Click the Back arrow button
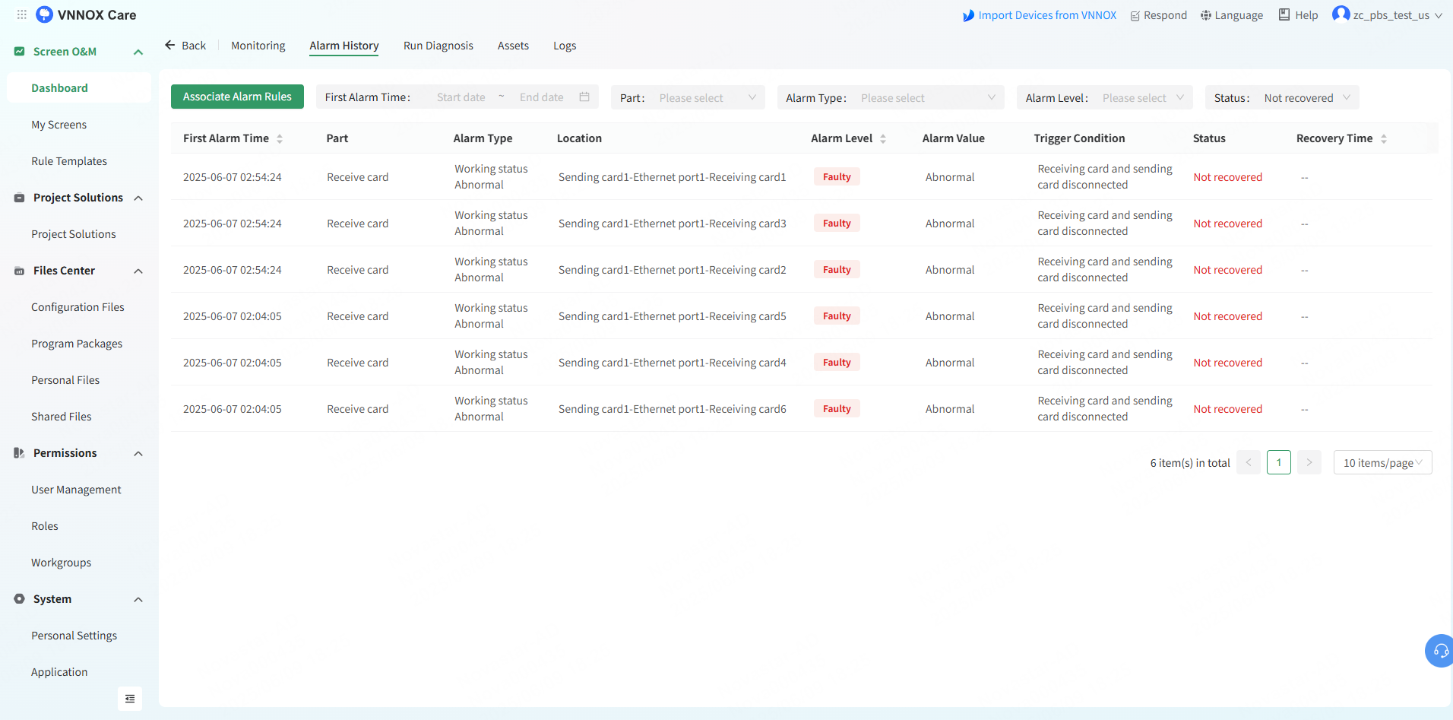The image size is (1453, 720). (185, 46)
